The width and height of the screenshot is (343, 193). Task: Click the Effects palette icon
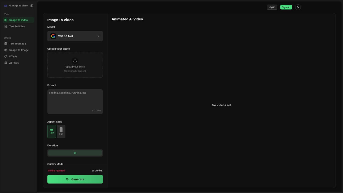(x=6, y=57)
